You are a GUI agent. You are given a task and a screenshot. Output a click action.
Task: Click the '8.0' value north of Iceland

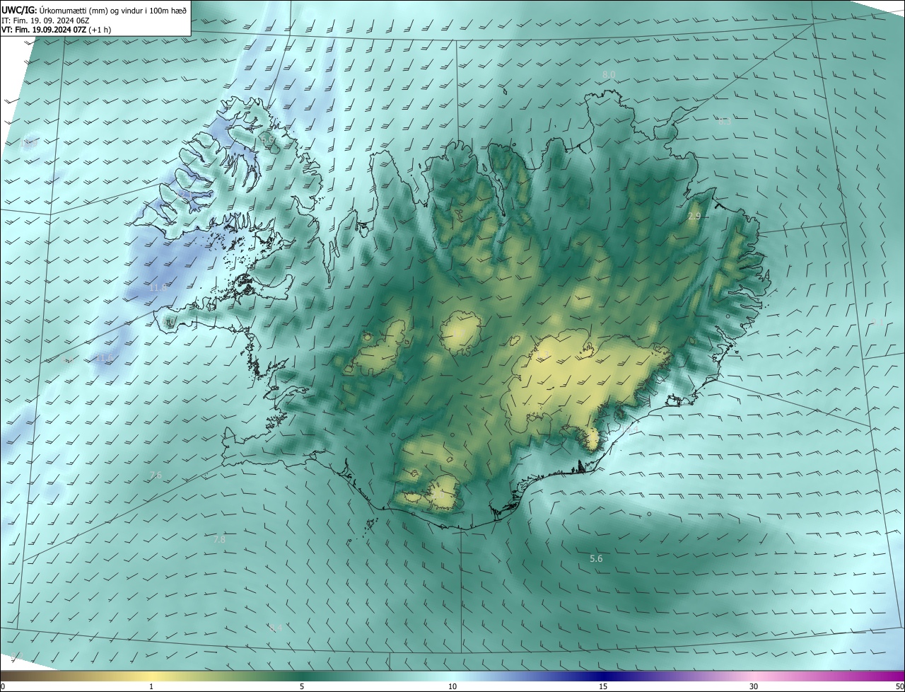(x=609, y=74)
